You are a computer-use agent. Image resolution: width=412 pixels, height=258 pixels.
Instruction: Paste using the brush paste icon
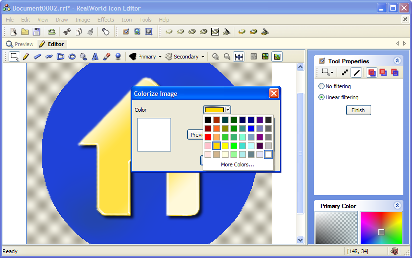tap(90, 32)
